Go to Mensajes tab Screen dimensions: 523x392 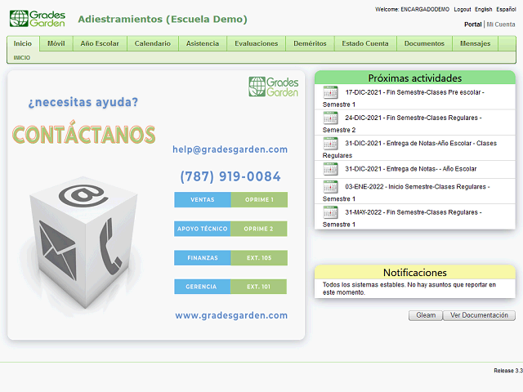475,43
